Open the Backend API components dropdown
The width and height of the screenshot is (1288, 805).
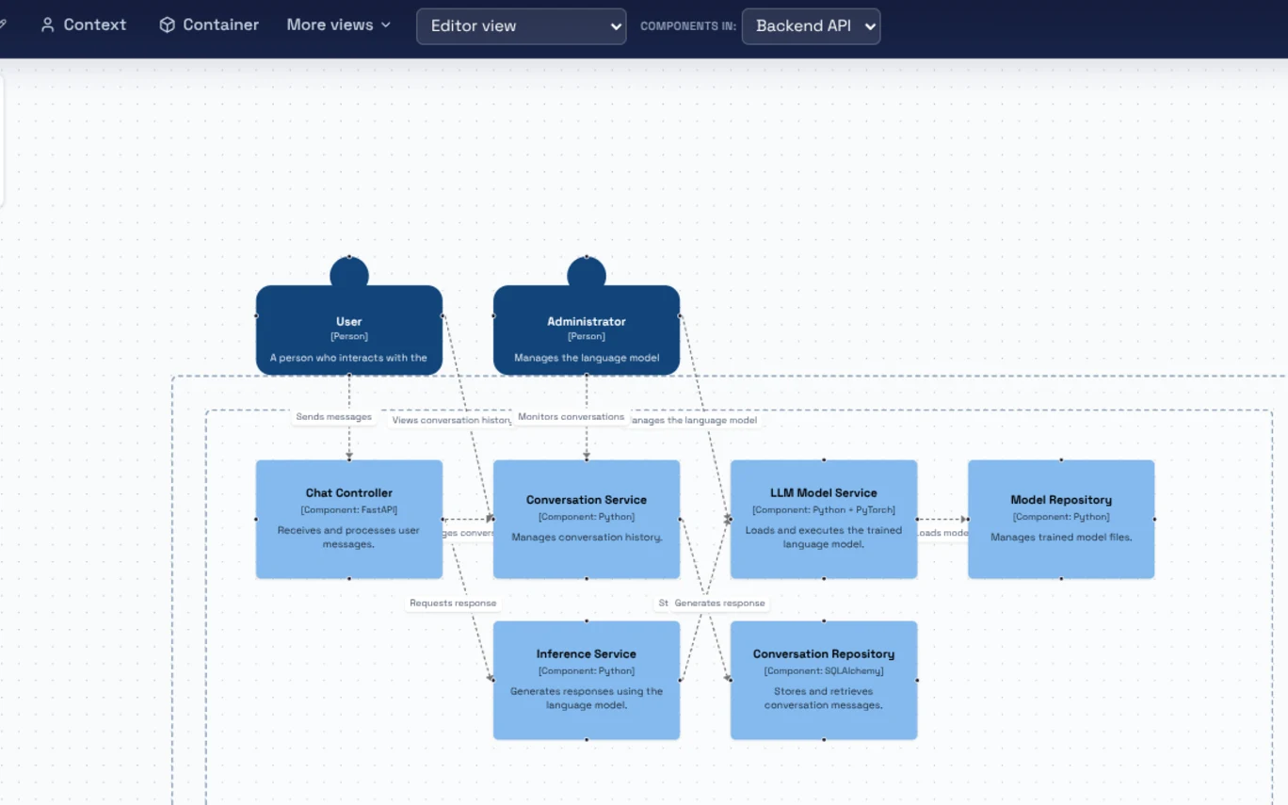[x=812, y=26]
